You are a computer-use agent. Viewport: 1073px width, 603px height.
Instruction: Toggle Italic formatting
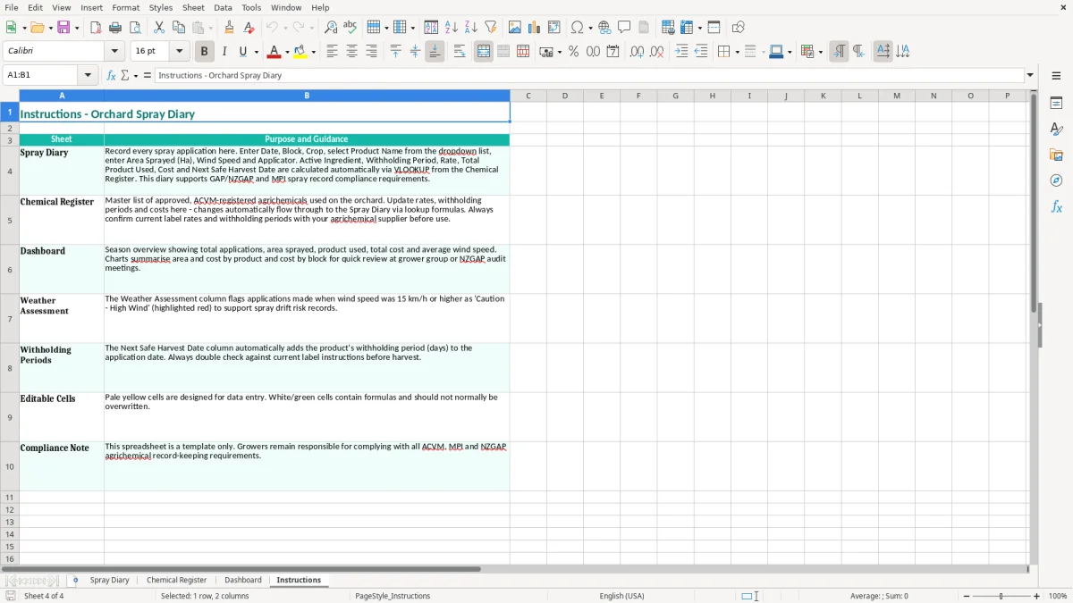click(x=224, y=52)
